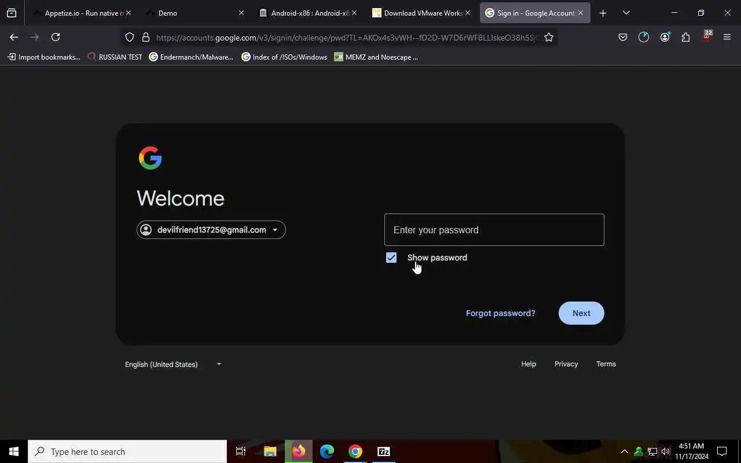
Task: Click the Google G logo
Action: tap(151, 158)
